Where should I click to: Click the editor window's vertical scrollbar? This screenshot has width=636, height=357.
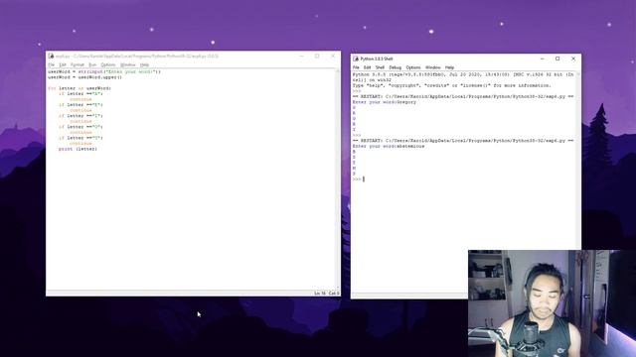coord(338,178)
